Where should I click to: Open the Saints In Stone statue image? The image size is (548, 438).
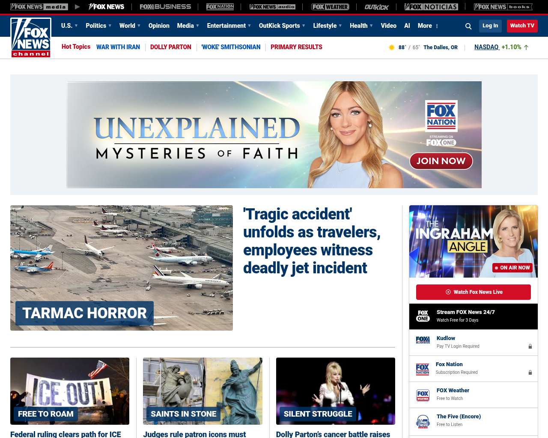[203, 391]
